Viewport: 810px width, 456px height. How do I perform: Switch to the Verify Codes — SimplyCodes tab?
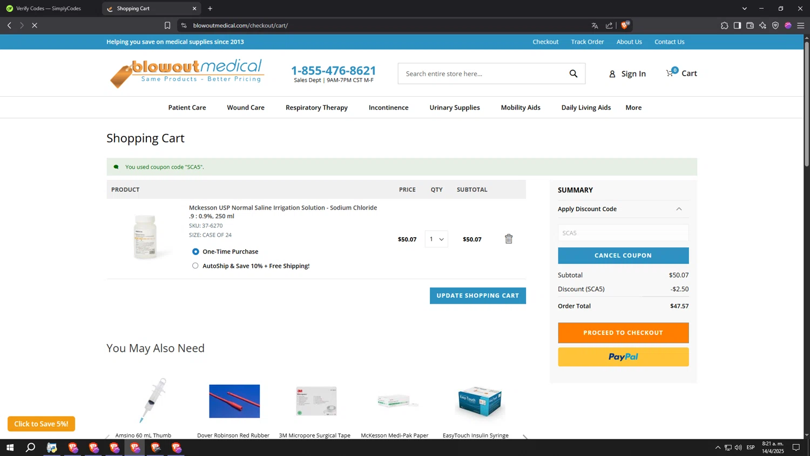click(49, 9)
